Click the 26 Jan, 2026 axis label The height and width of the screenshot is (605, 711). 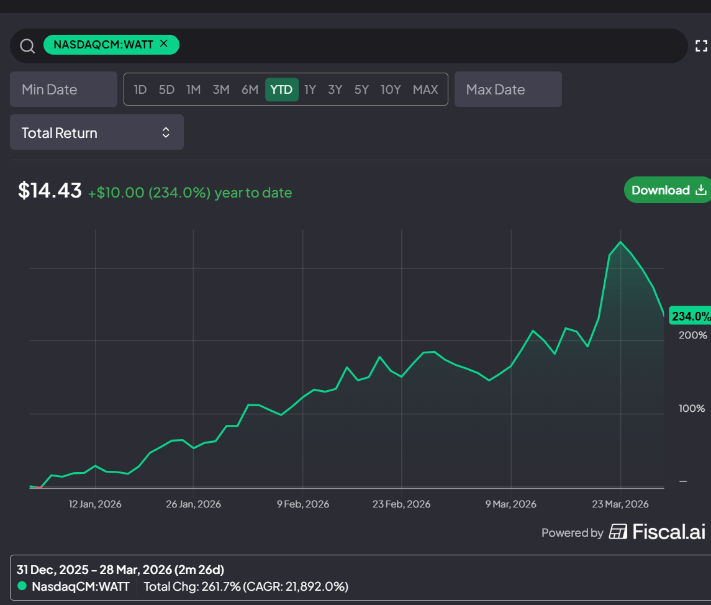pos(193,504)
